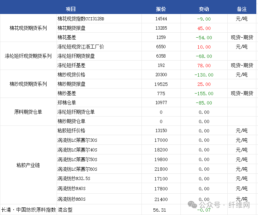Click the price value 18200
The image size is (258, 215).
(x=161, y=150)
